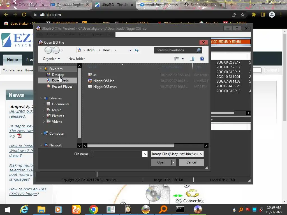The image size is (287, 215).
Task: Open UltraISO disc icon in taskbar
Action: pos(198,209)
